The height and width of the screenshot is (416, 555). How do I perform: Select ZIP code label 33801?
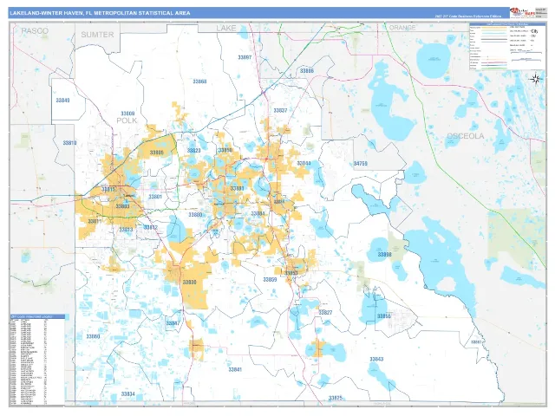(x=155, y=197)
